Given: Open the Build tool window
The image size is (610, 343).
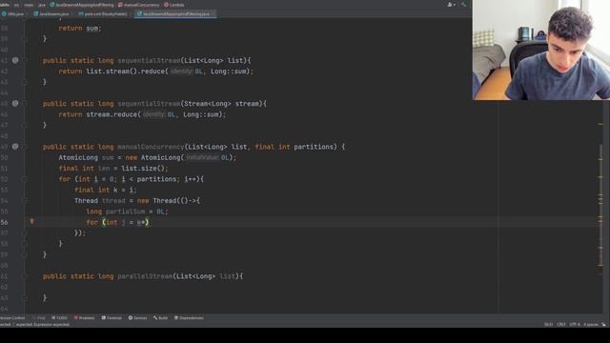Looking at the screenshot, I should click(160, 317).
